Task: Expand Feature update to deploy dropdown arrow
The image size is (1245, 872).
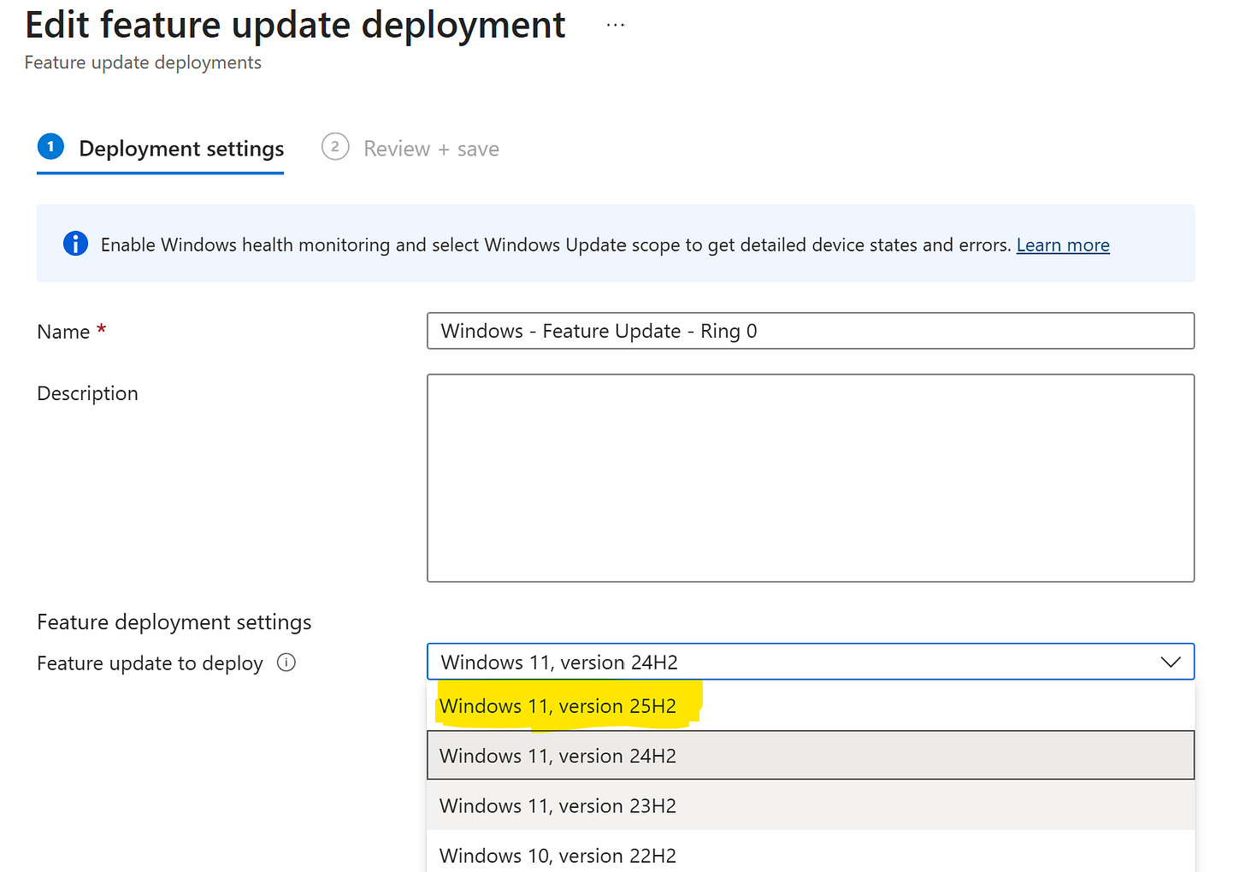Action: pyautogui.click(x=1171, y=662)
